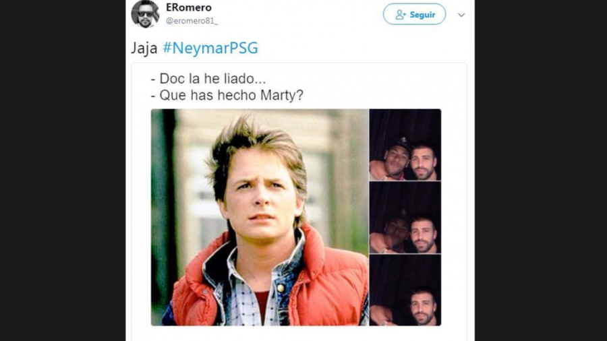Visit the @eromero81_ handle link
607x341 pixels.
(192, 21)
